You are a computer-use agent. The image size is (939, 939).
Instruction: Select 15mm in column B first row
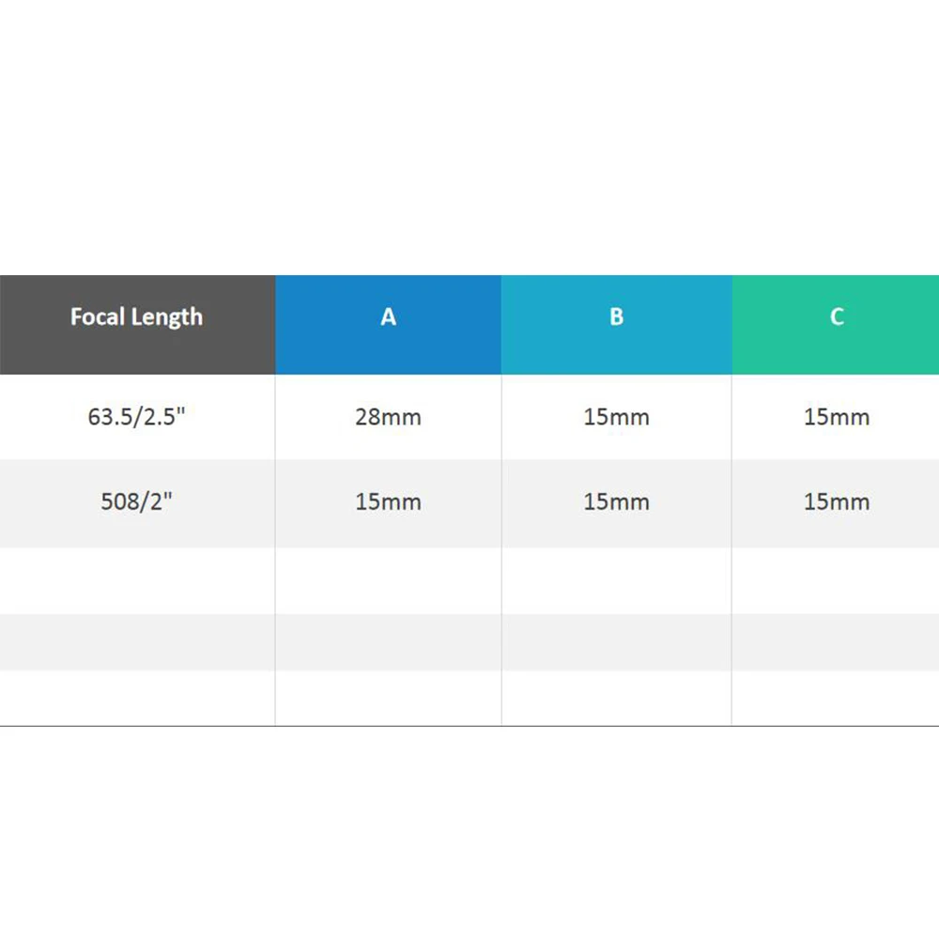[x=616, y=417]
